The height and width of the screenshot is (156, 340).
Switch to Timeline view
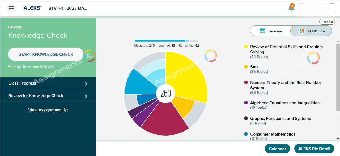point(270,31)
